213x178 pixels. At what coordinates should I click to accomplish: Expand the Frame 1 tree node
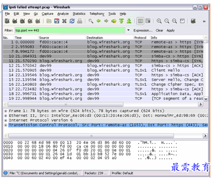[6, 111]
